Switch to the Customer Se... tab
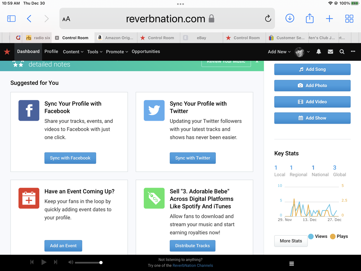 click(287, 38)
